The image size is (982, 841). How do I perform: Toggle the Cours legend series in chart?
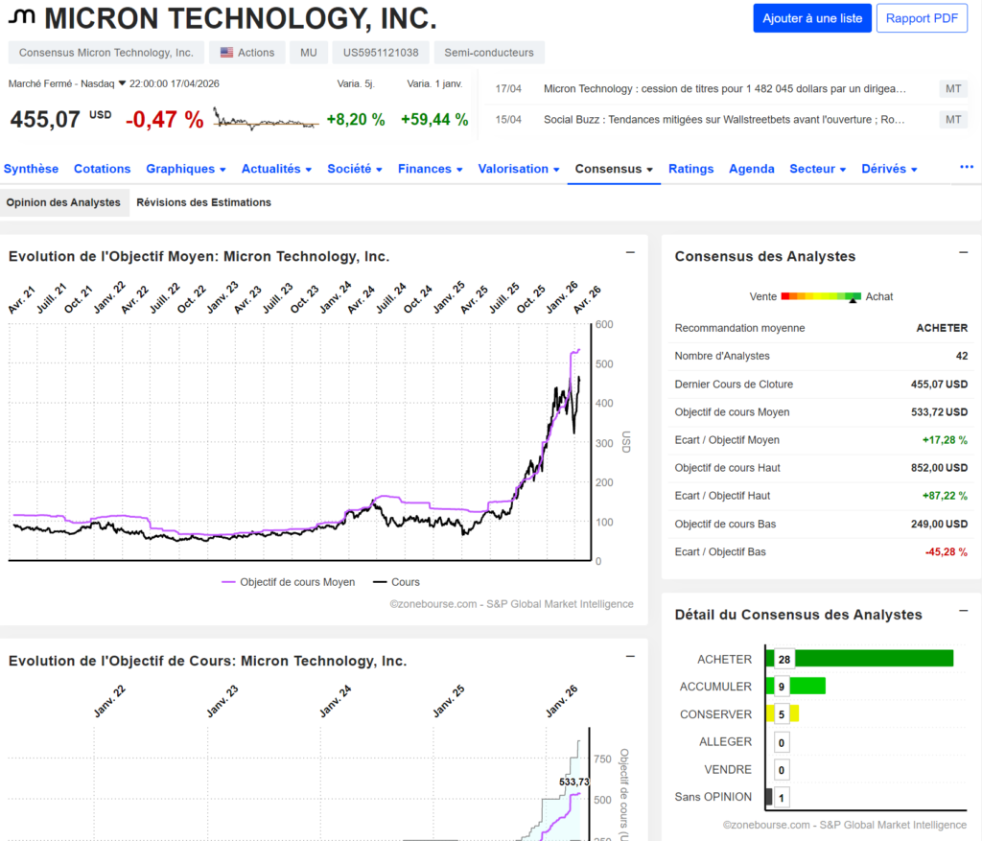coord(395,582)
